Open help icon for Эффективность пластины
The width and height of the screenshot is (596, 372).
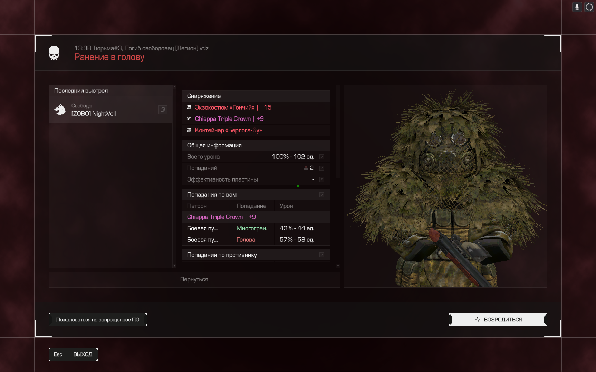322,179
